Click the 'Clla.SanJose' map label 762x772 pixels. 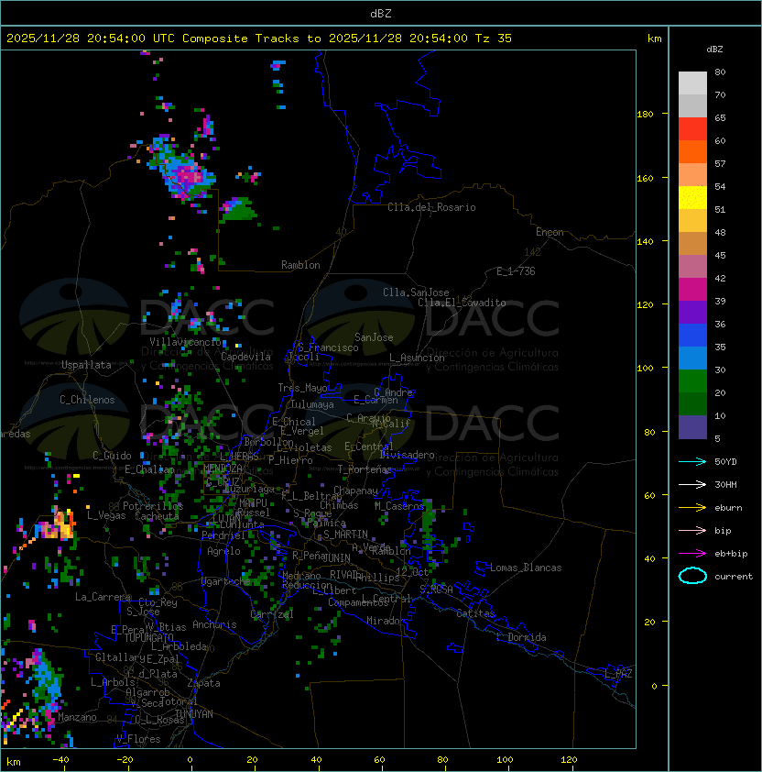pyautogui.click(x=416, y=292)
